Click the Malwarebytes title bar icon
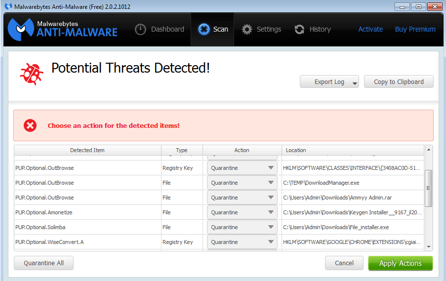The height and width of the screenshot is (281, 446). tap(8, 6)
